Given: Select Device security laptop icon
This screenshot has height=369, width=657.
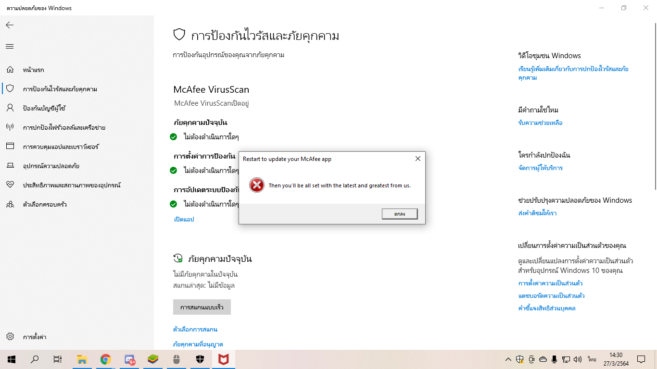Looking at the screenshot, I should [x=10, y=166].
